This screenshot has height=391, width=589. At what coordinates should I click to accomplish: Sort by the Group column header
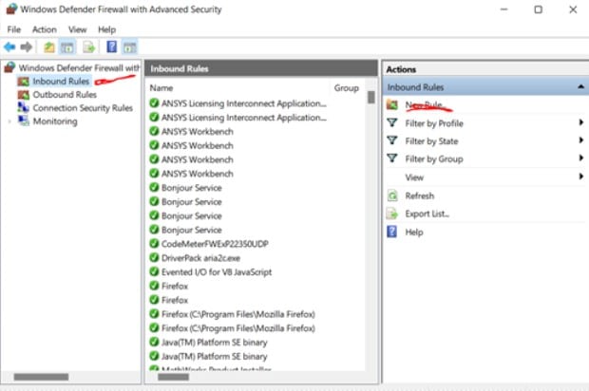click(x=347, y=88)
